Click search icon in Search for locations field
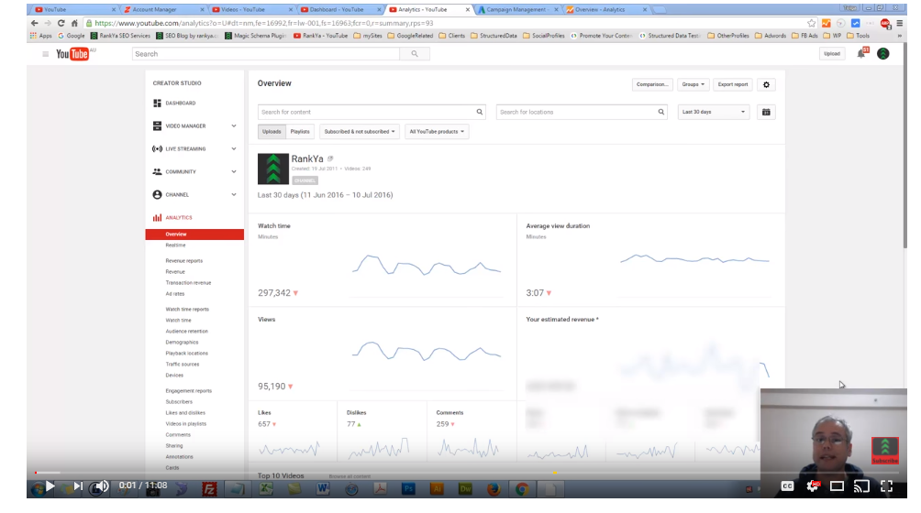Viewport: 921px width, 513px height. (x=660, y=112)
